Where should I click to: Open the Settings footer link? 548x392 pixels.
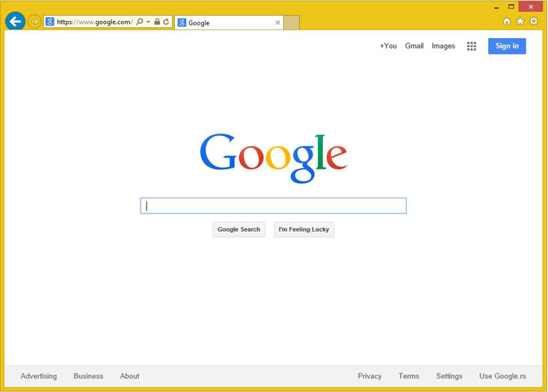449,376
